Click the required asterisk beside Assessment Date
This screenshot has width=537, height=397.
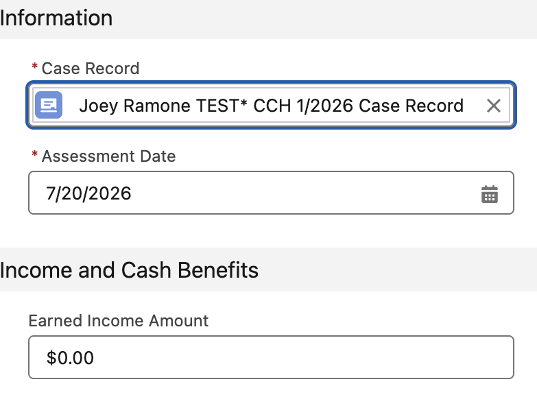click(34, 154)
